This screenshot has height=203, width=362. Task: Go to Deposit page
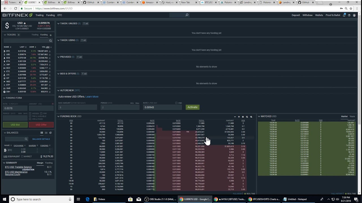[296, 15]
